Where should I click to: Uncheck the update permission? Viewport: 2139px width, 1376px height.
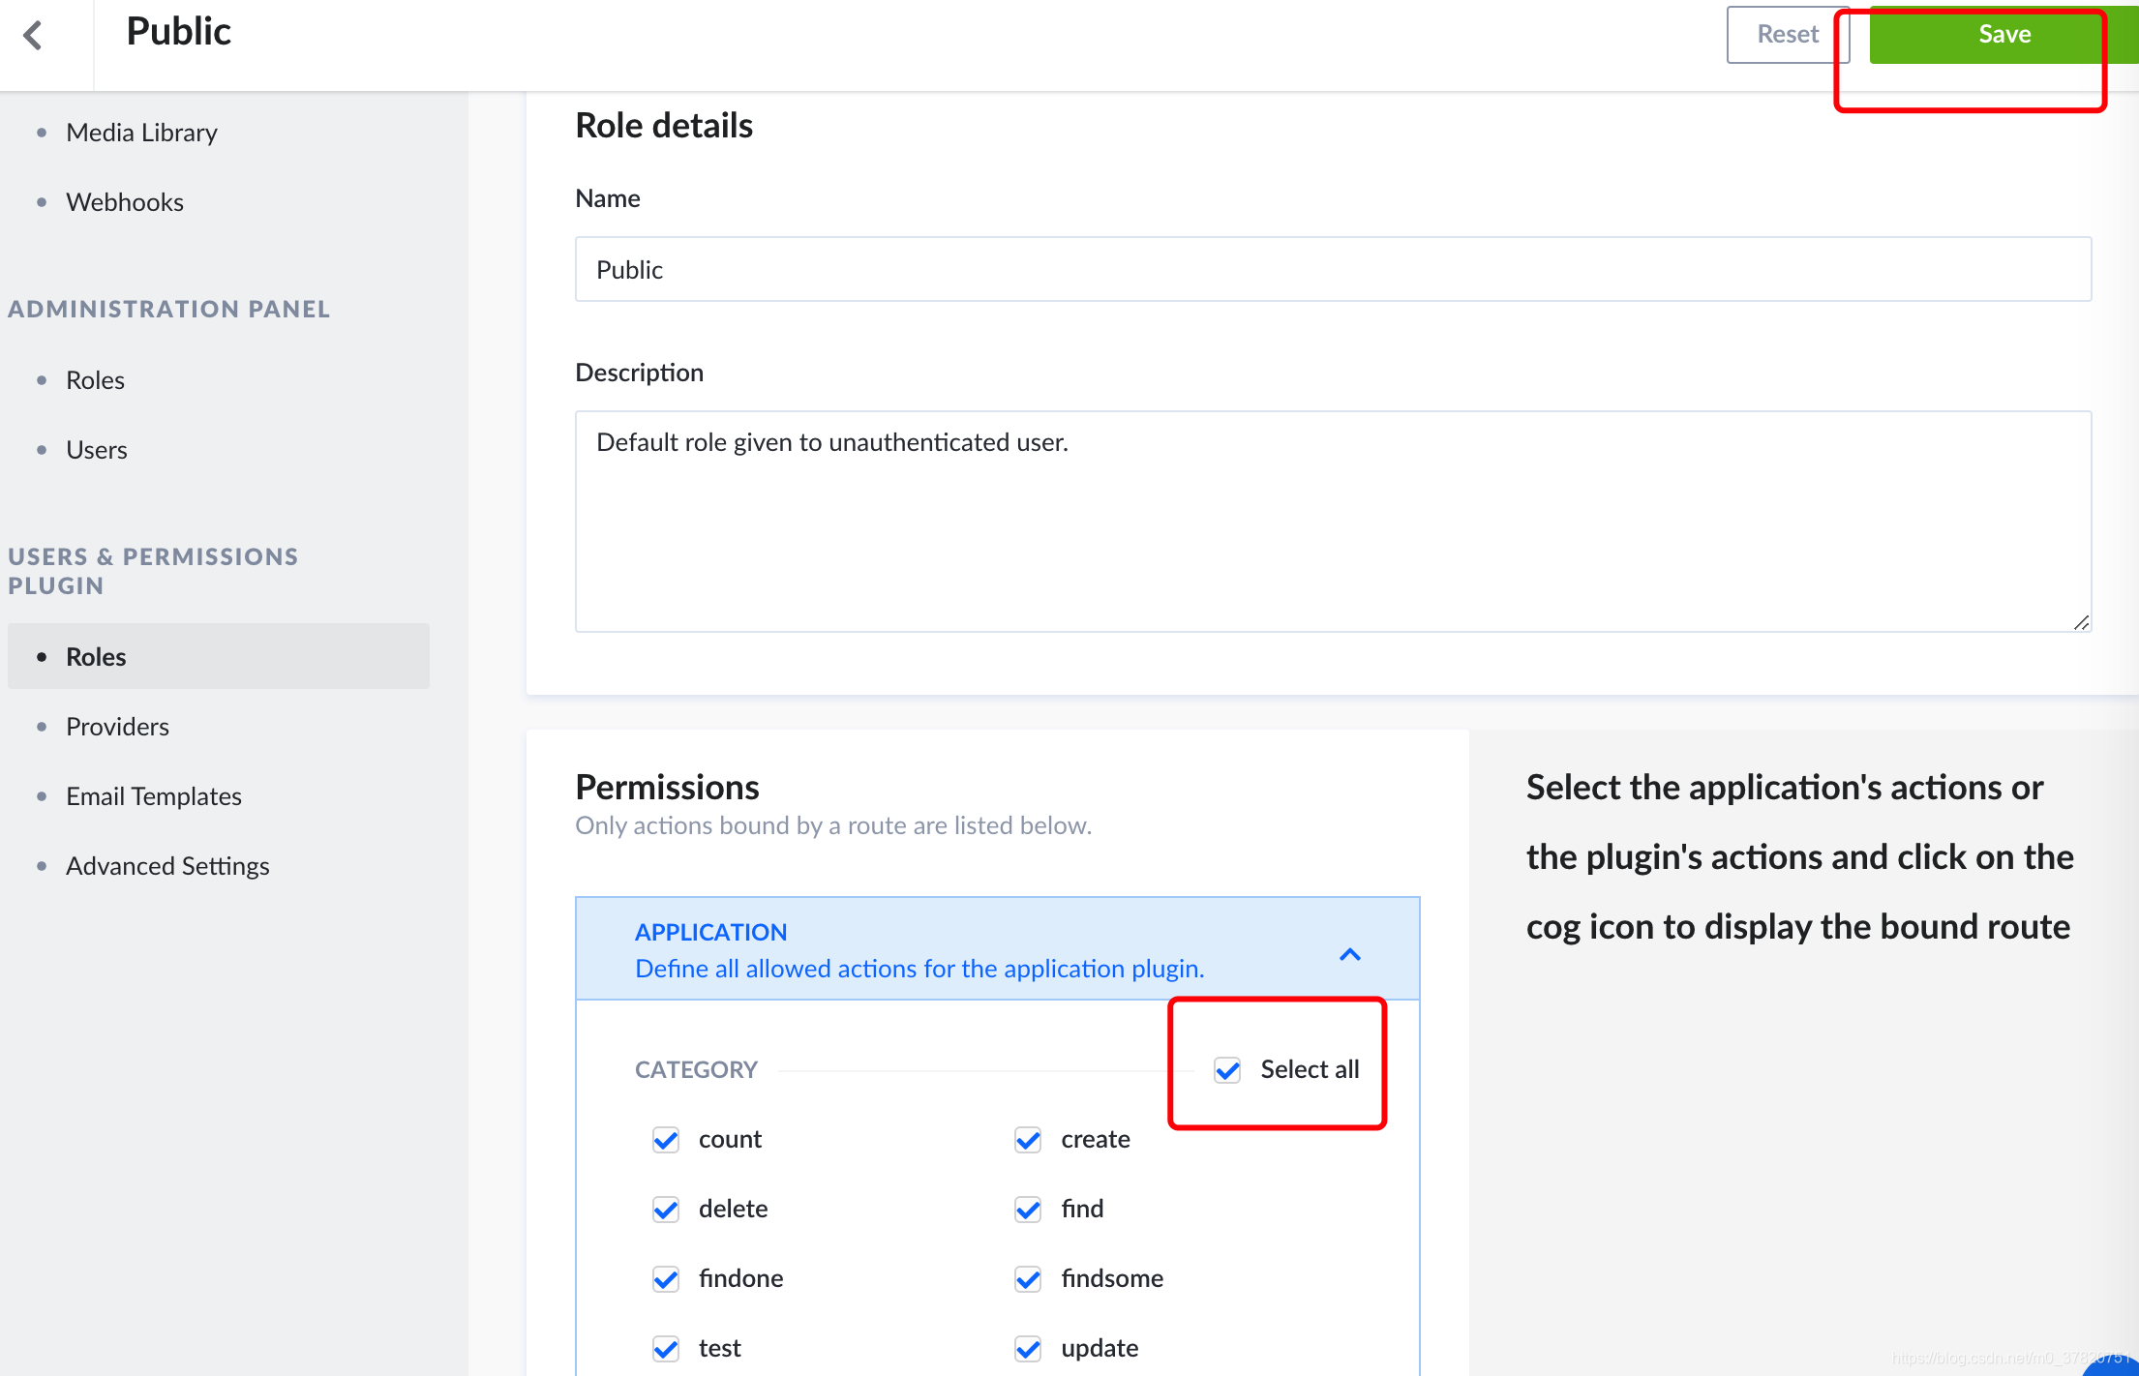click(x=1028, y=1348)
